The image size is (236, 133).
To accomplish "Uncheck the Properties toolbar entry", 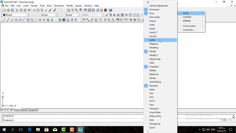I will 160,66.
